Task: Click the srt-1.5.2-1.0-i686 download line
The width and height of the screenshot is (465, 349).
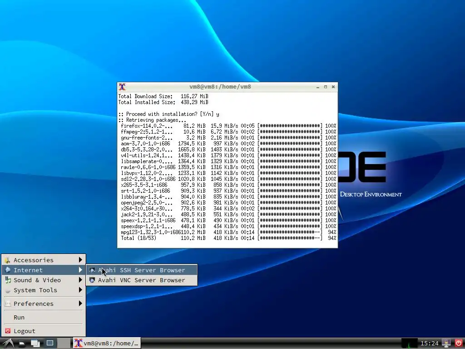Action: tap(227, 191)
